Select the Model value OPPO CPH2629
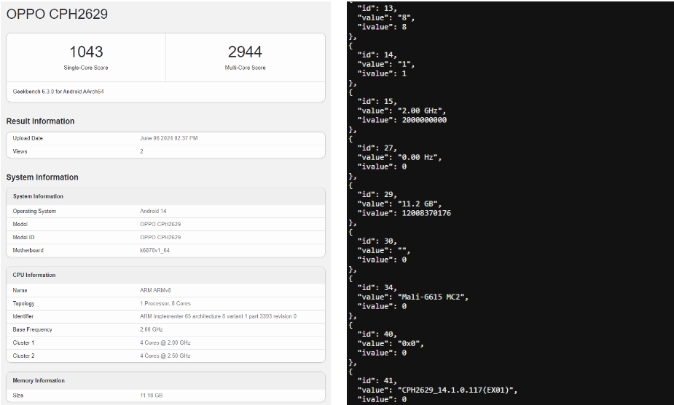Viewport: 674px width, 405px height. click(160, 224)
